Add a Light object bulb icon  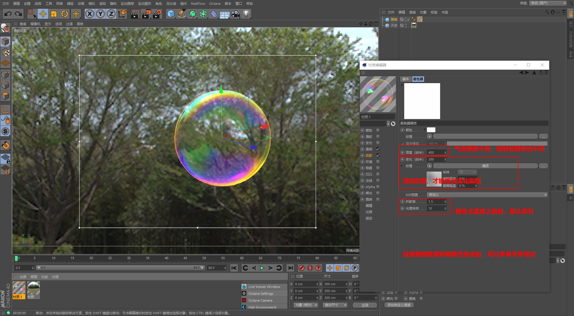246,14
